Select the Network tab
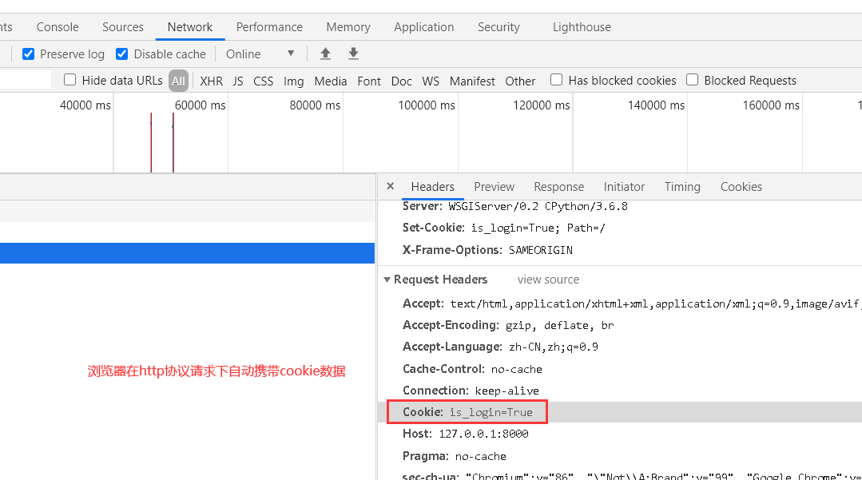Screen dimensions: 862x480 pyautogui.click(x=189, y=27)
